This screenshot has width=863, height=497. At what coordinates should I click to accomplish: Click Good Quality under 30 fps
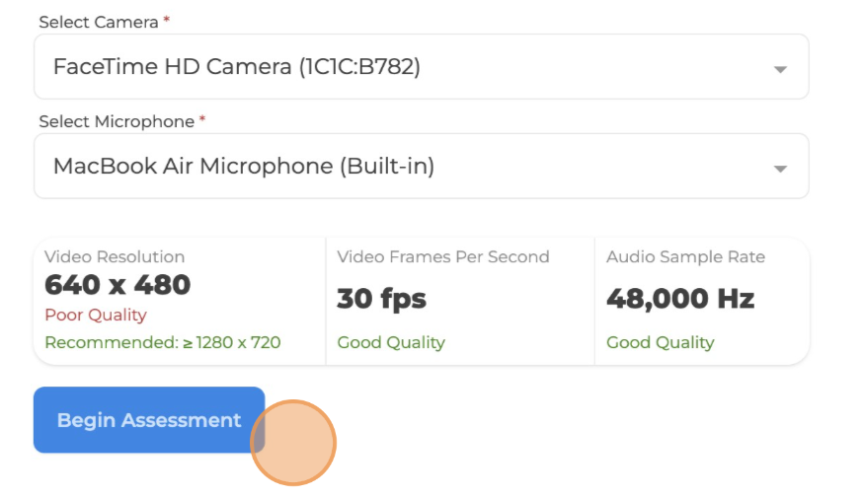point(391,342)
